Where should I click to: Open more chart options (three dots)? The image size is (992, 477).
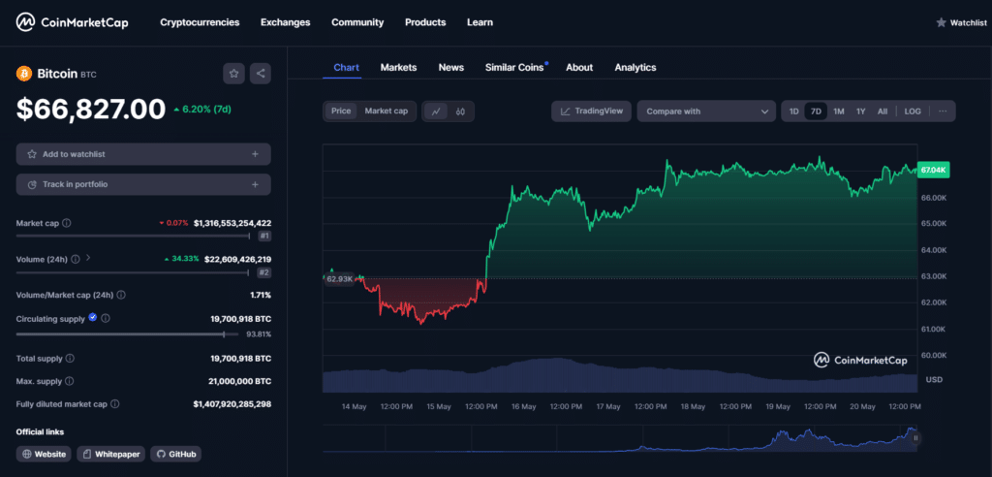point(943,111)
